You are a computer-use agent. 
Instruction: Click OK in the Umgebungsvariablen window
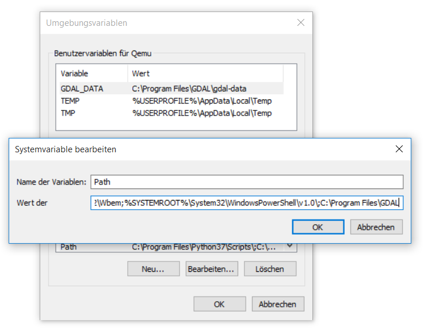tap(220, 304)
